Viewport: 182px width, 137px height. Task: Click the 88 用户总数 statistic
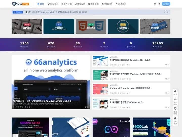(x=78, y=45)
